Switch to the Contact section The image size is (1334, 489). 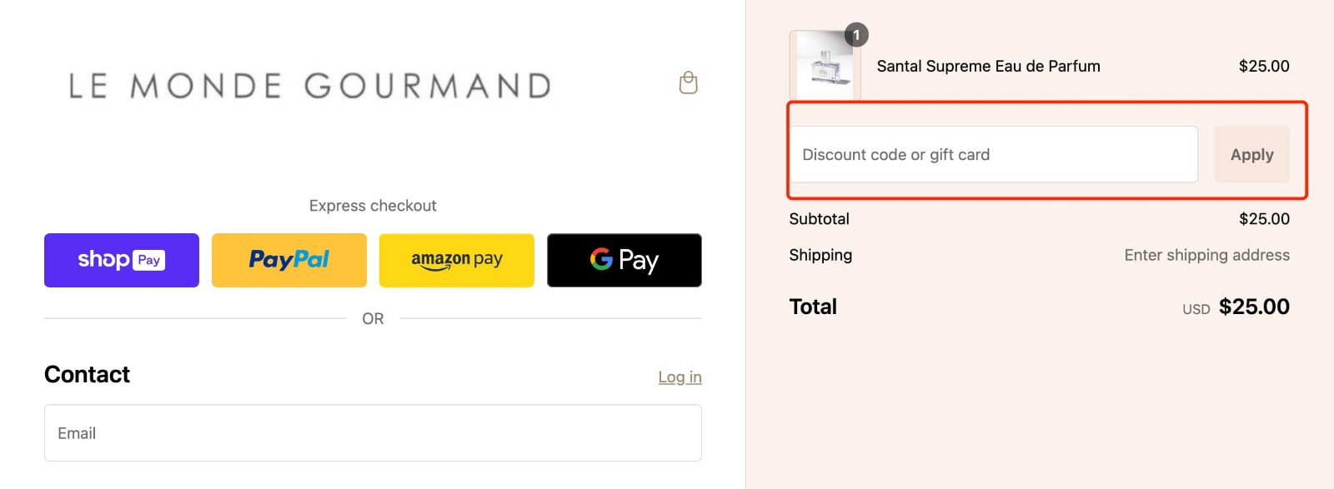point(87,374)
